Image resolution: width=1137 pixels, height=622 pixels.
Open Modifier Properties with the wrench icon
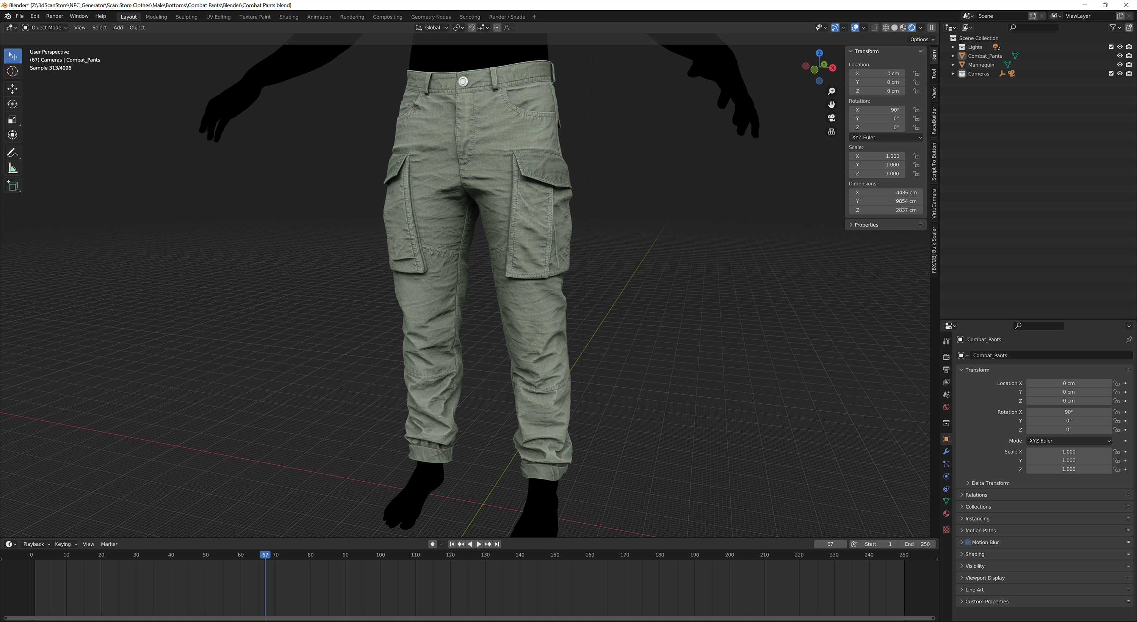click(x=946, y=451)
